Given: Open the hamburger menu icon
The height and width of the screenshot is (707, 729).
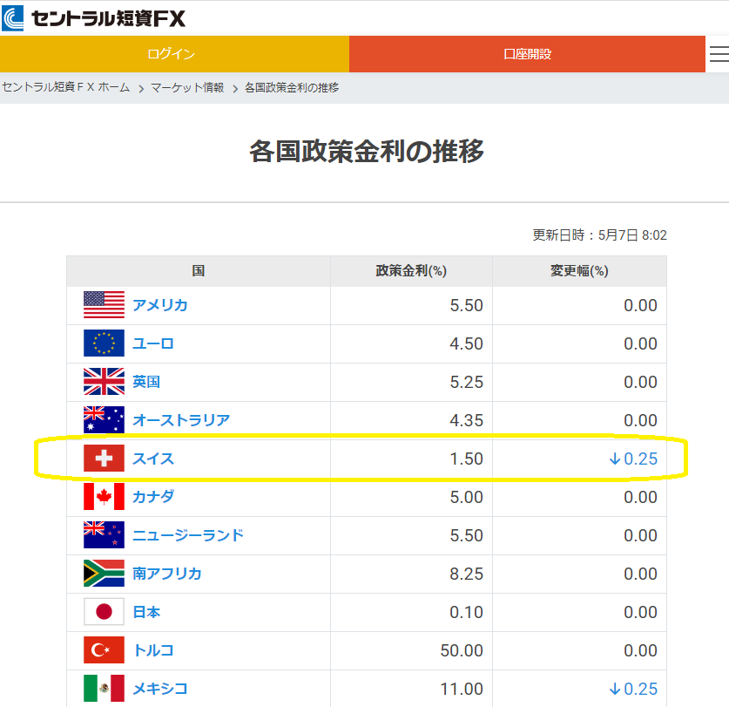Looking at the screenshot, I should point(719,54).
